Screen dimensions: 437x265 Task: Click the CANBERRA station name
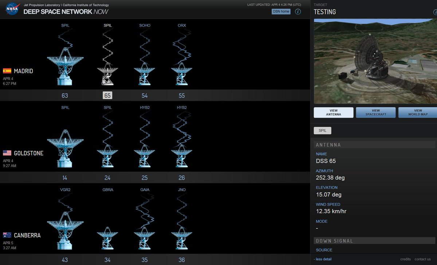coord(27,235)
